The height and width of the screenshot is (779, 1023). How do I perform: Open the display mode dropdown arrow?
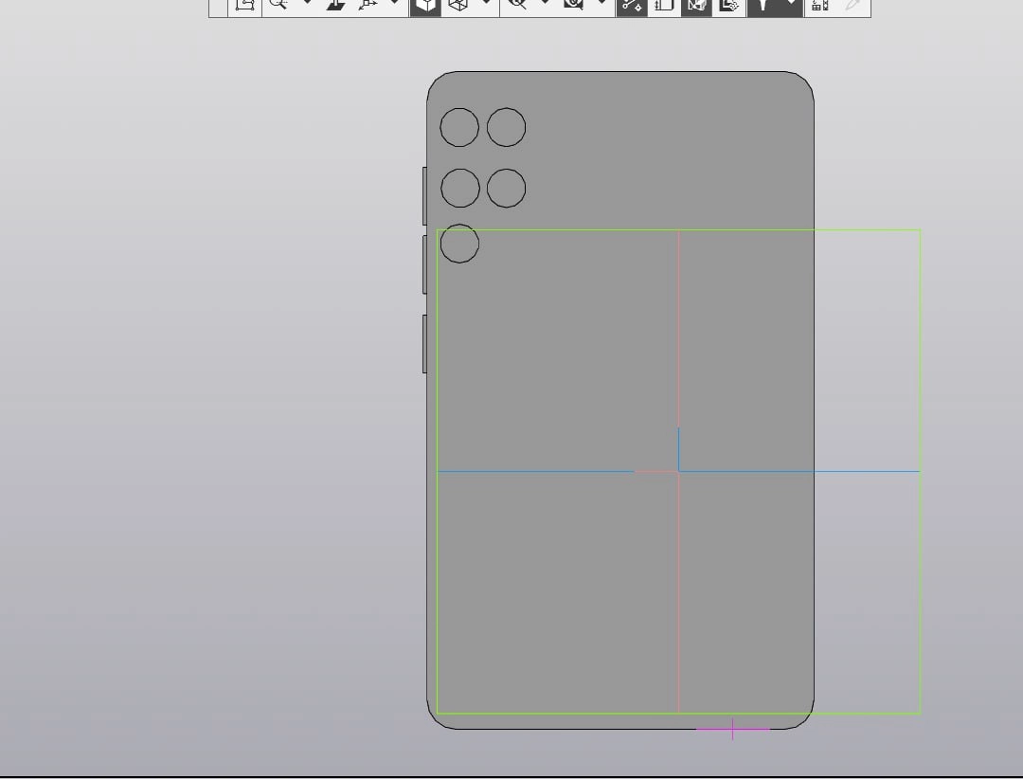(x=486, y=4)
